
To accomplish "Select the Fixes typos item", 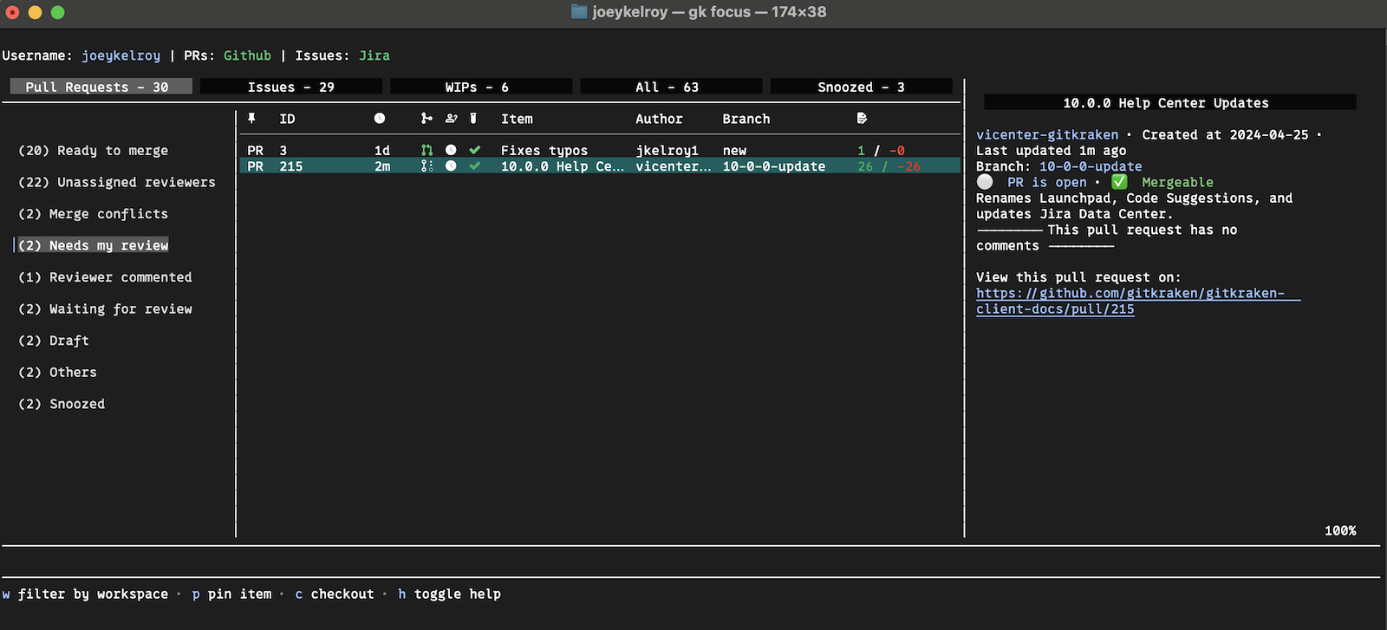I will [544, 151].
